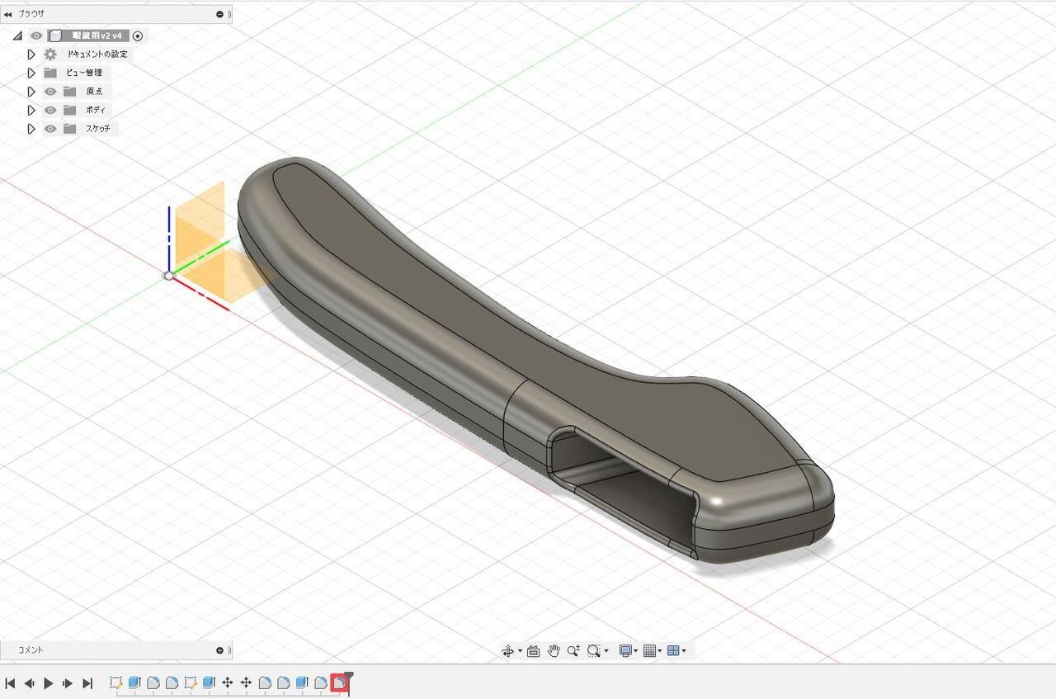Step forward one timeline feature
The image size is (1056, 699).
point(68,683)
